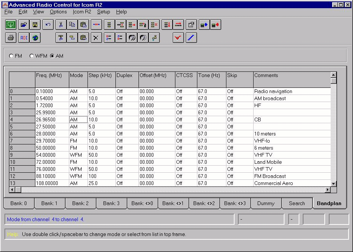Switch to the Bank: <>1 tab
Viewport: 353px width, 252px height.
pos(173,203)
